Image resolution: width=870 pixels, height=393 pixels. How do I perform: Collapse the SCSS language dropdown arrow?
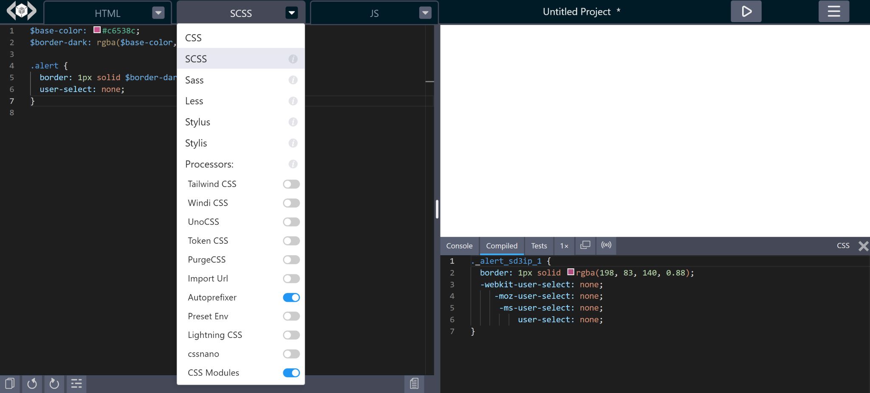pos(291,13)
